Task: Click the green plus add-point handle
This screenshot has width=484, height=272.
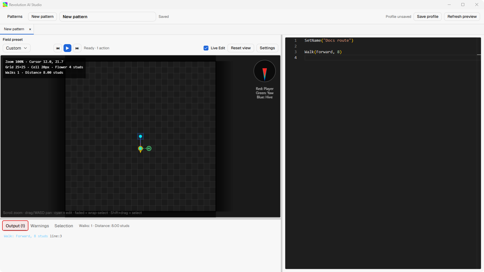Action: click(149, 148)
